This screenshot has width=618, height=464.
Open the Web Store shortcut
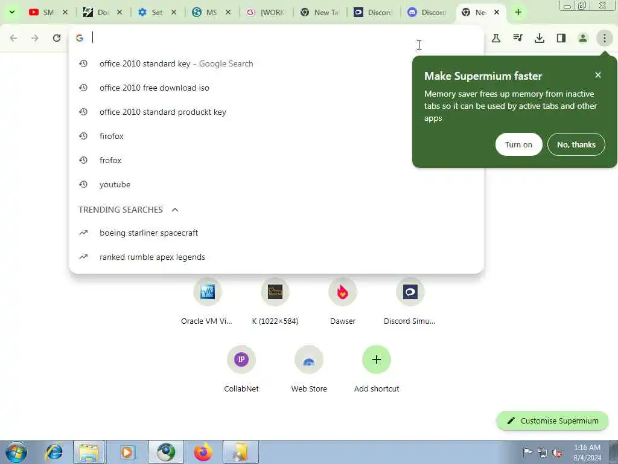pyautogui.click(x=309, y=370)
